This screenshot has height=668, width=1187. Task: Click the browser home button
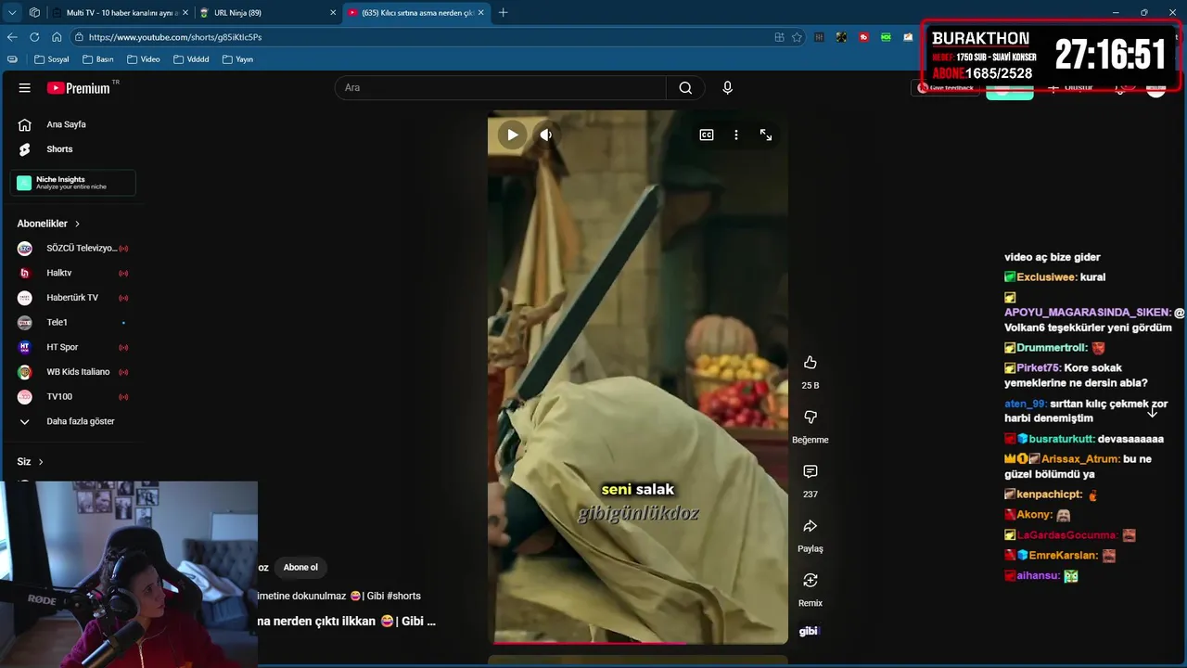(57, 37)
